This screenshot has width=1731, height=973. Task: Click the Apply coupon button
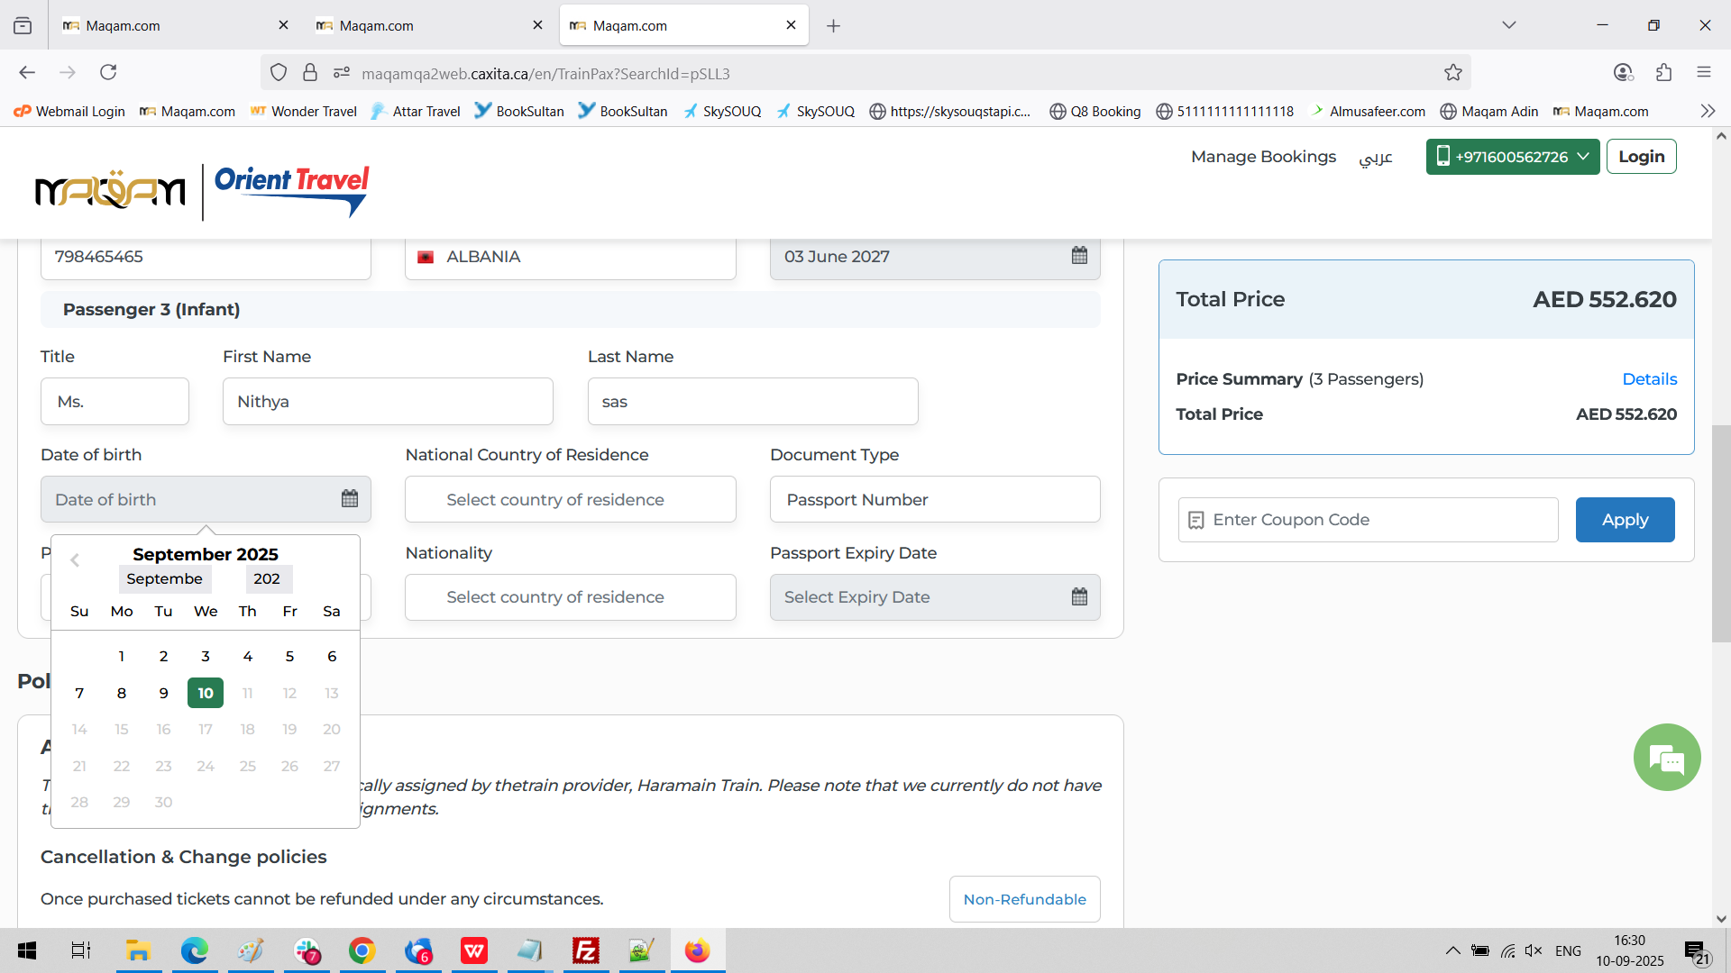(x=1625, y=520)
